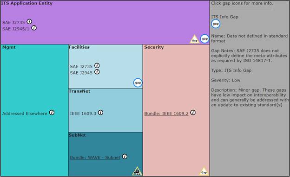Click the 'Name: Data not defined in standard format' line
Screen dimensions: 290x177
coord(249,38)
